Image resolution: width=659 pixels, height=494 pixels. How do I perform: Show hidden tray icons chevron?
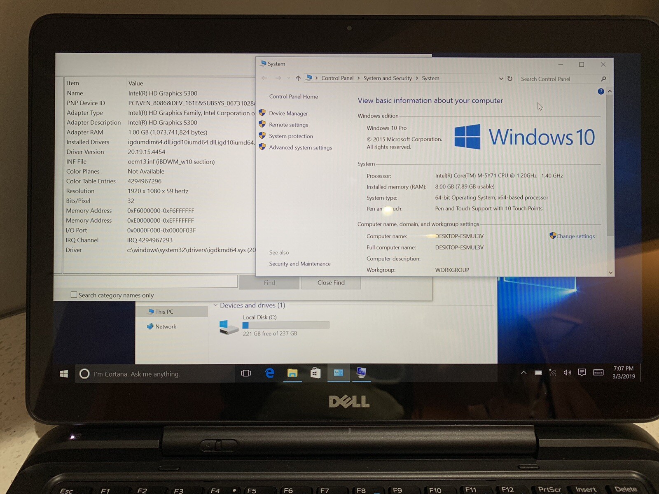point(523,373)
